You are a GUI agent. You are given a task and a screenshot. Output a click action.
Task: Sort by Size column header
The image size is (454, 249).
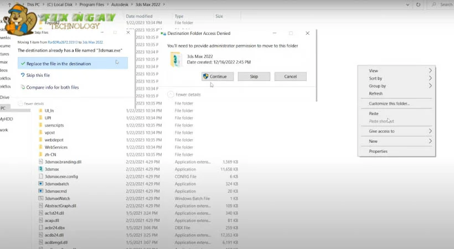pos(219,16)
